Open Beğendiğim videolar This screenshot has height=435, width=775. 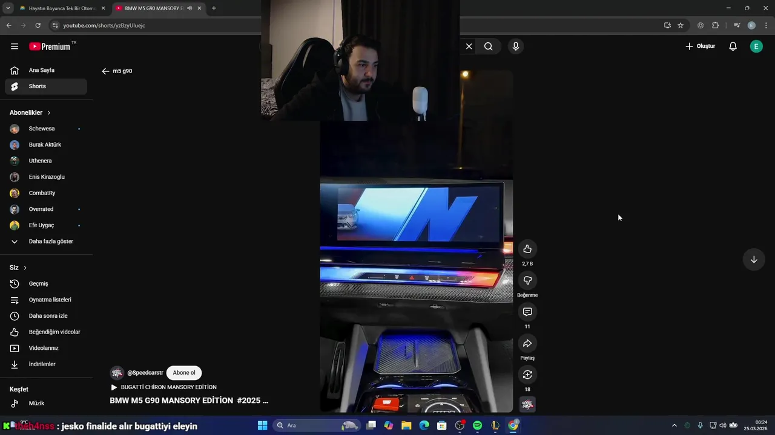[46, 332]
